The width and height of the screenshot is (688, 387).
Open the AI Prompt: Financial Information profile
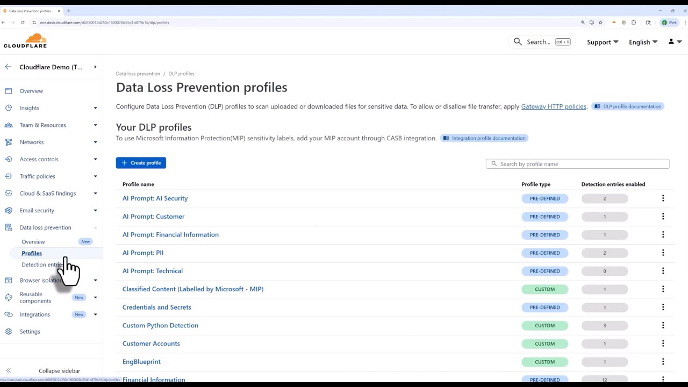170,234
